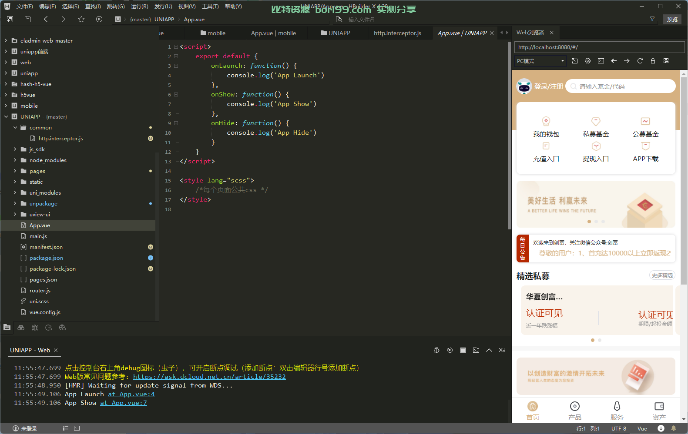This screenshot has height=434, width=688.
Task: Stop the running console process
Action: click(463, 350)
